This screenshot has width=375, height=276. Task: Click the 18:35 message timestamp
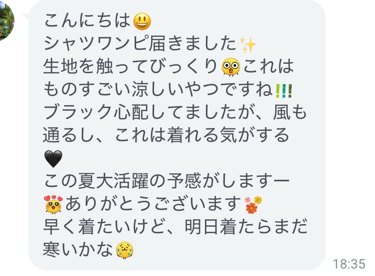click(x=349, y=264)
